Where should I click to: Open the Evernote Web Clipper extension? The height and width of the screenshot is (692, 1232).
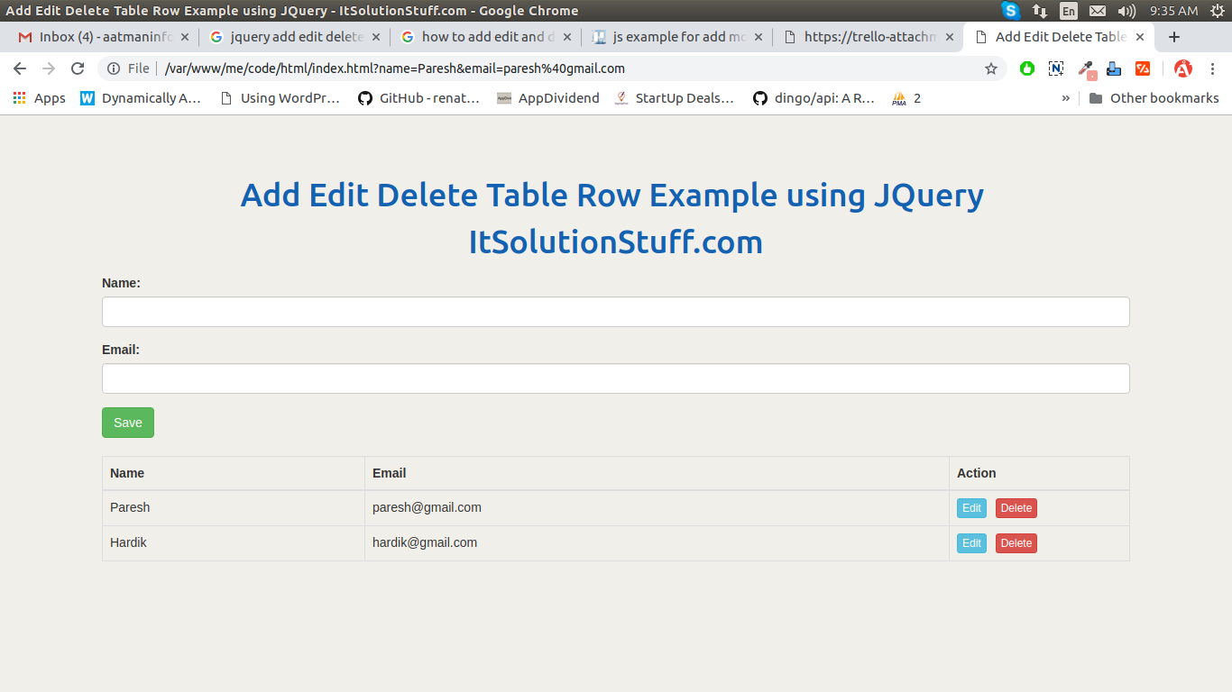click(x=1056, y=68)
